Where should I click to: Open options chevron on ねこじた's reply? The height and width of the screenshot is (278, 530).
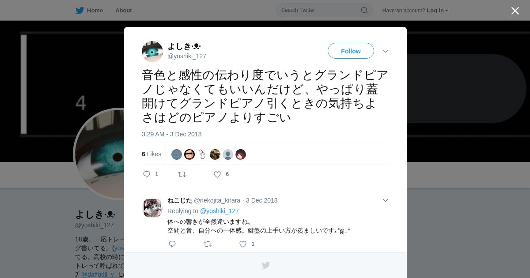386,200
